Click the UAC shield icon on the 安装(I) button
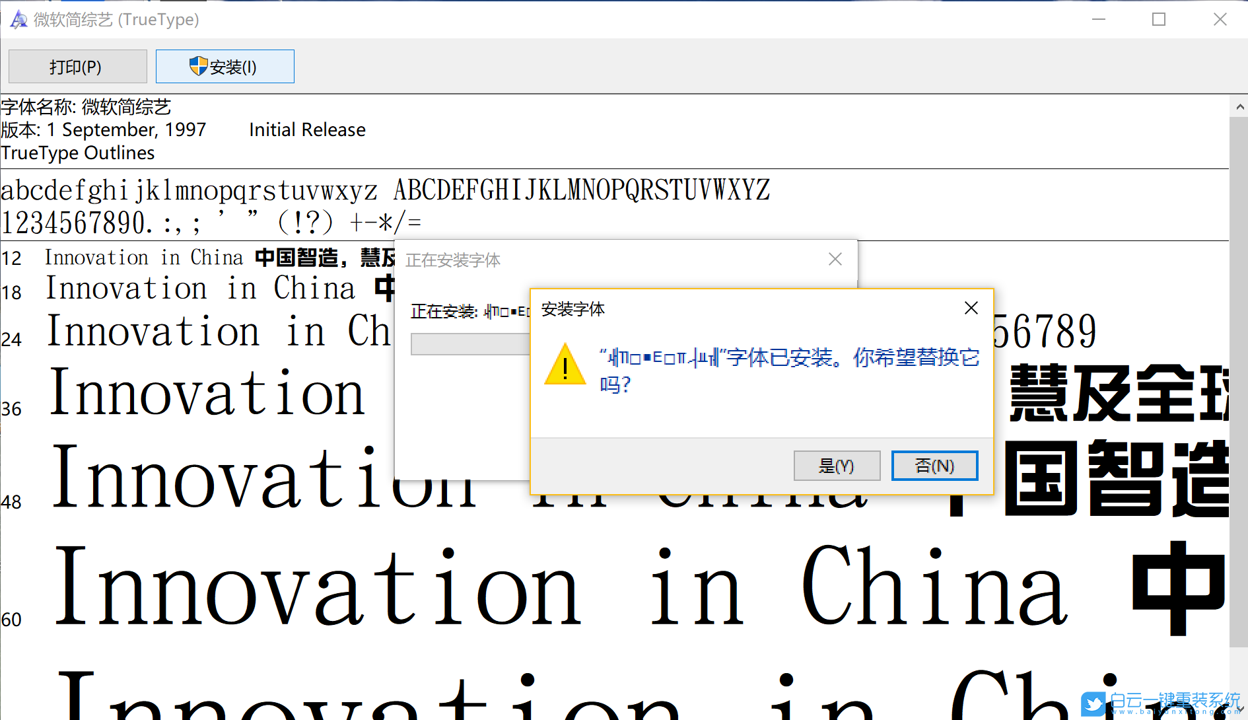Screen dimensions: 1248x720 tap(198, 66)
